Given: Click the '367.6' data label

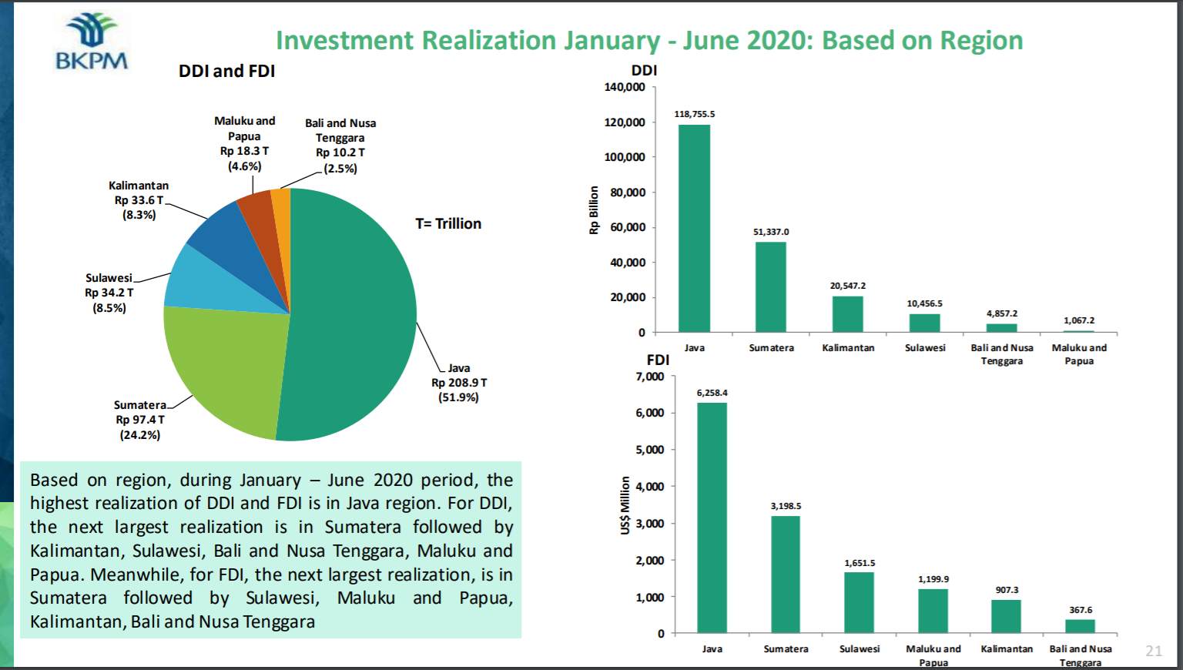Looking at the screenshot, I should click(x=1081, y=610).
